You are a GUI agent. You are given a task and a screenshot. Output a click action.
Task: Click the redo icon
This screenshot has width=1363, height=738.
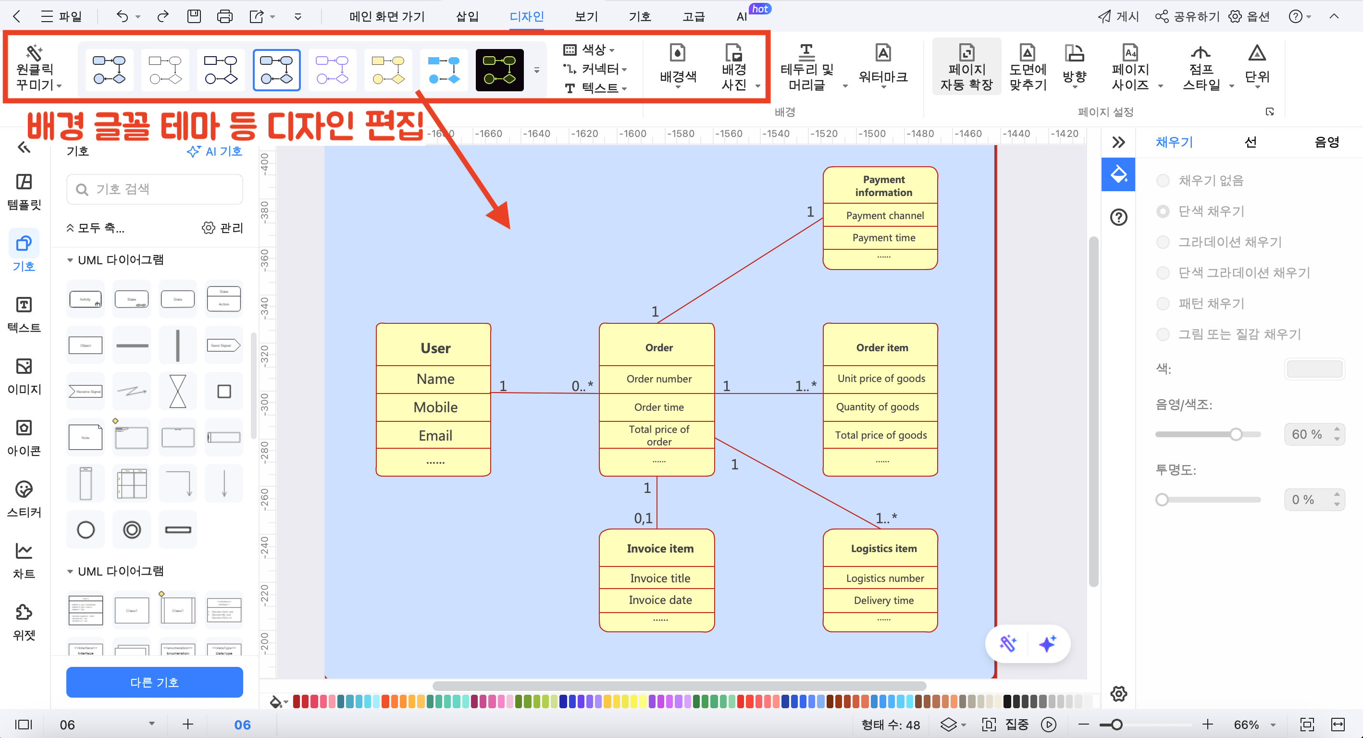(163, 16)
